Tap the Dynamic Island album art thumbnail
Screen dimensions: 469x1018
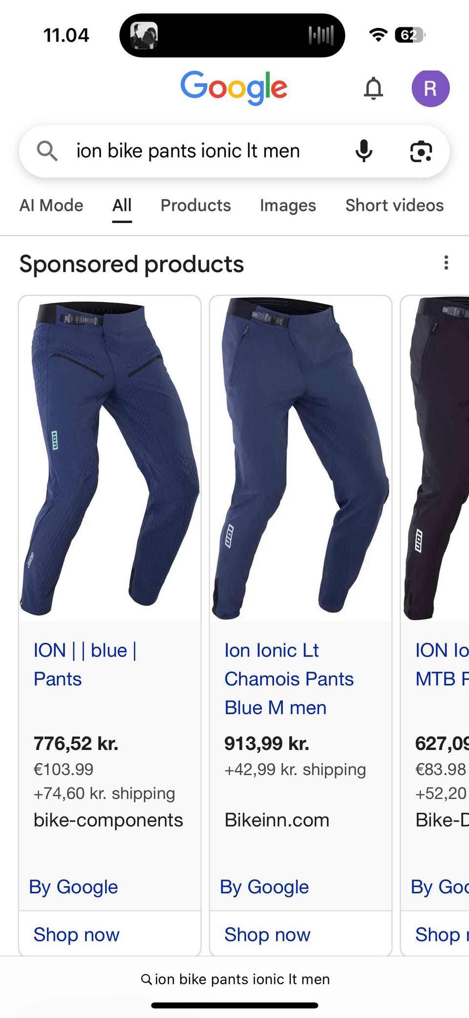(144, 35)
